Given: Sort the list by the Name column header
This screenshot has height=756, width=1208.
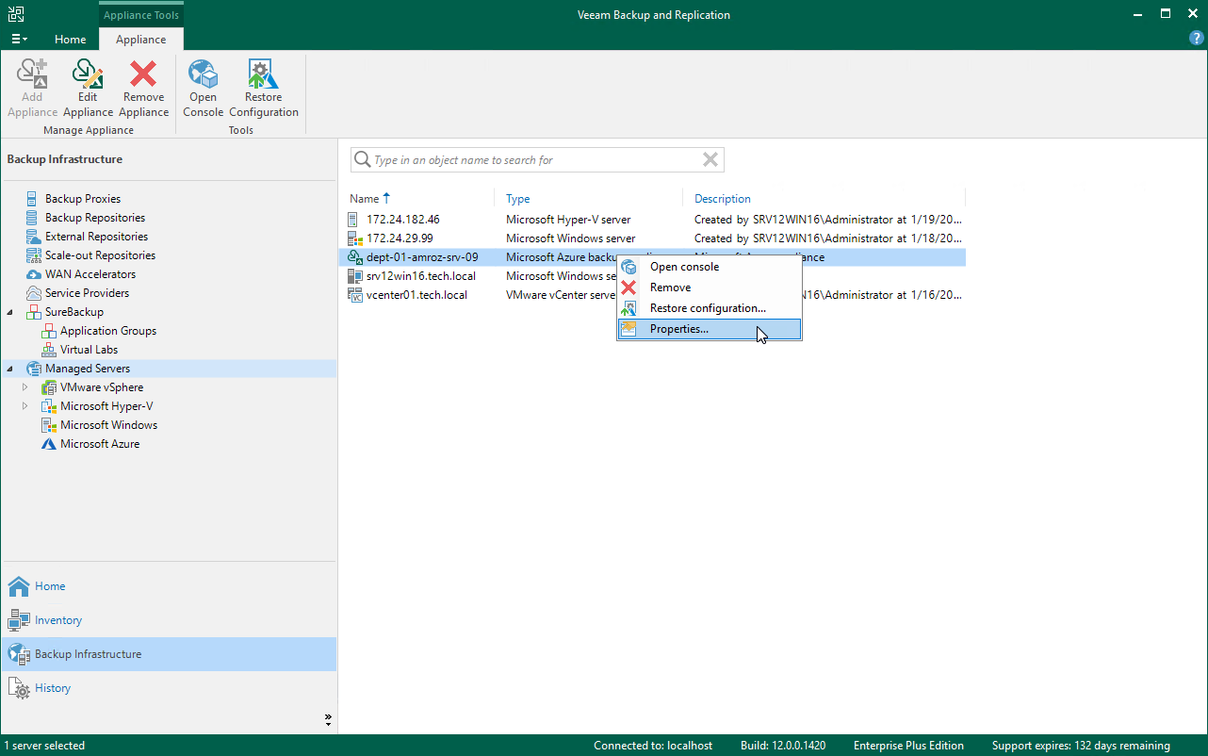Looking at the screenshot, I should (x=364, y=199).
